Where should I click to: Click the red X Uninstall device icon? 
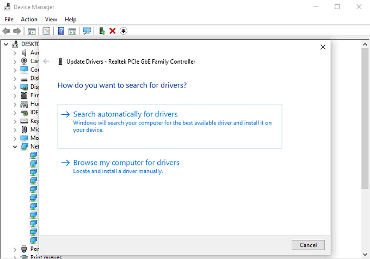coord(113,31)
